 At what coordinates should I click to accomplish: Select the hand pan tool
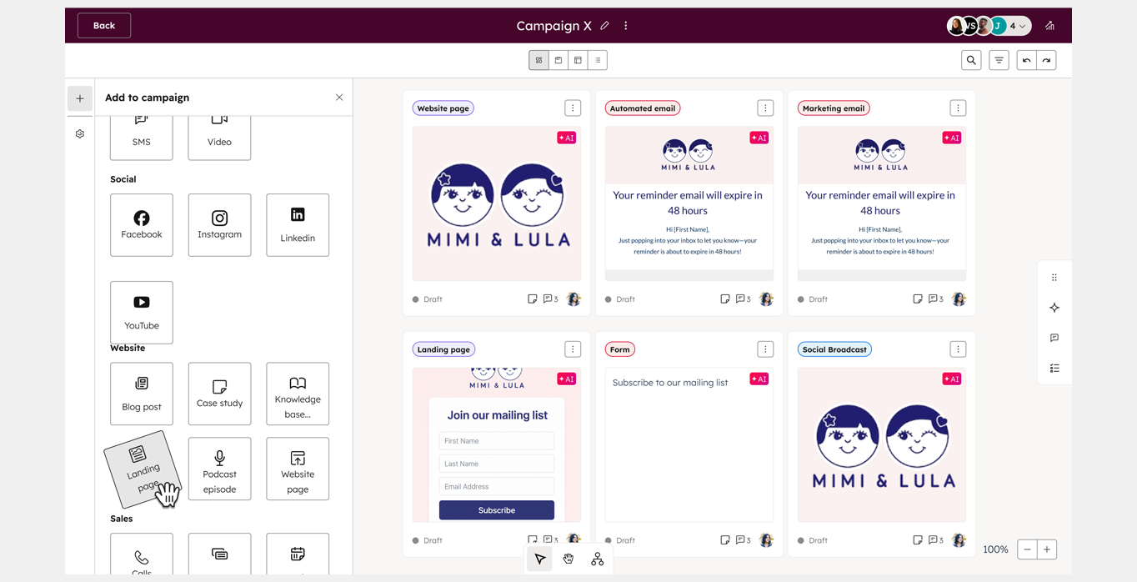click(568, 559)
